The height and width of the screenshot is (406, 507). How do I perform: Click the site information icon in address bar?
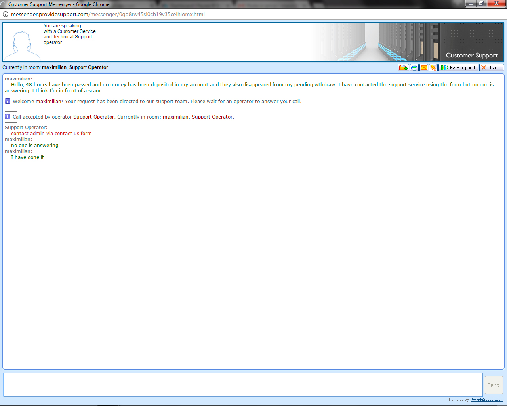pos(6,14)
